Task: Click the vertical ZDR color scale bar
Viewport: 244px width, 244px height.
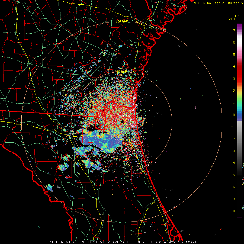Action: [x=239, y=120]
